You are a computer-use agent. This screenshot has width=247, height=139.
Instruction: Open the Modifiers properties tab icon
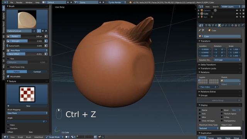(226, 25)
